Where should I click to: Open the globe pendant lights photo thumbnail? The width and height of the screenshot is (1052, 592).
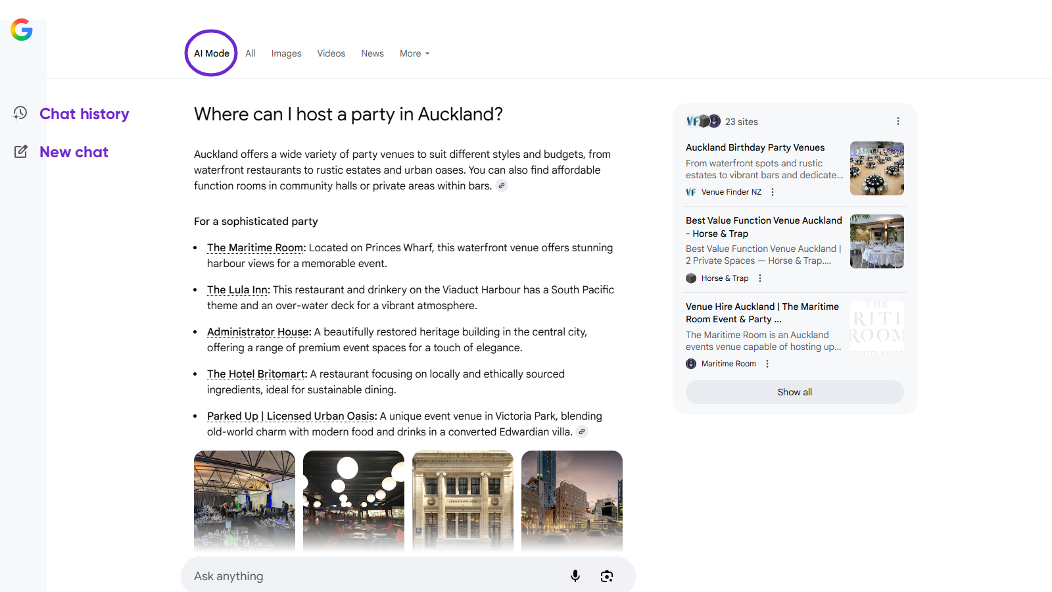(354, 501)
